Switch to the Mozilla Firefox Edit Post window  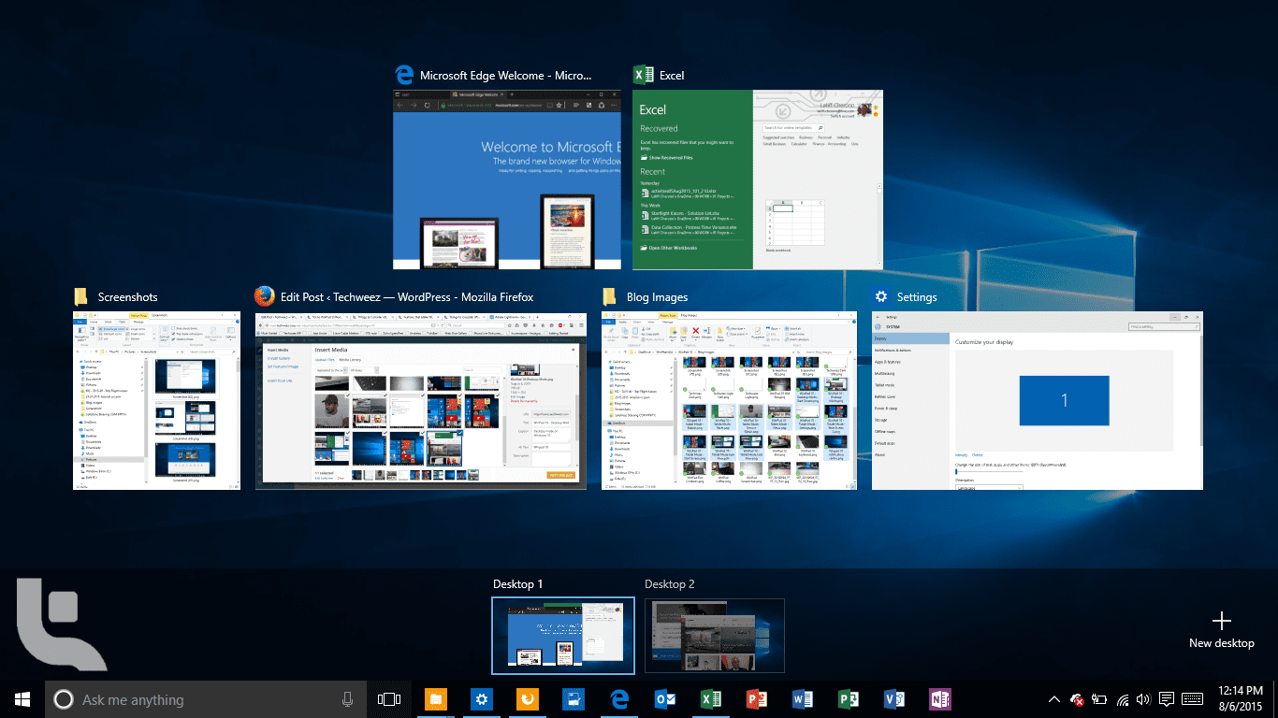click(x=420, y=400)
